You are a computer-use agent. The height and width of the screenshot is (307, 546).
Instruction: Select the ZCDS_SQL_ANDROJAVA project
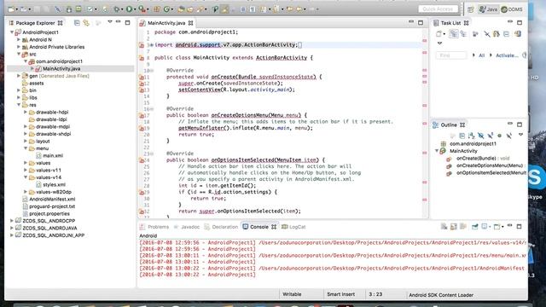click(x=49, y=228)
